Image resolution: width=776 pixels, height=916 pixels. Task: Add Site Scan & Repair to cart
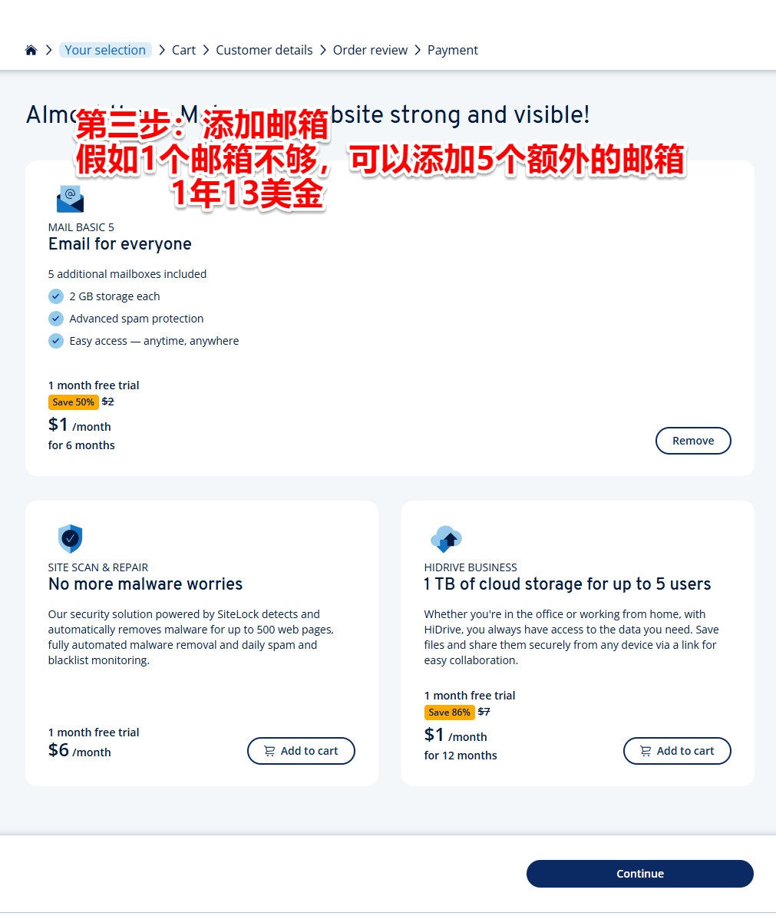click(x=301, y=751)
